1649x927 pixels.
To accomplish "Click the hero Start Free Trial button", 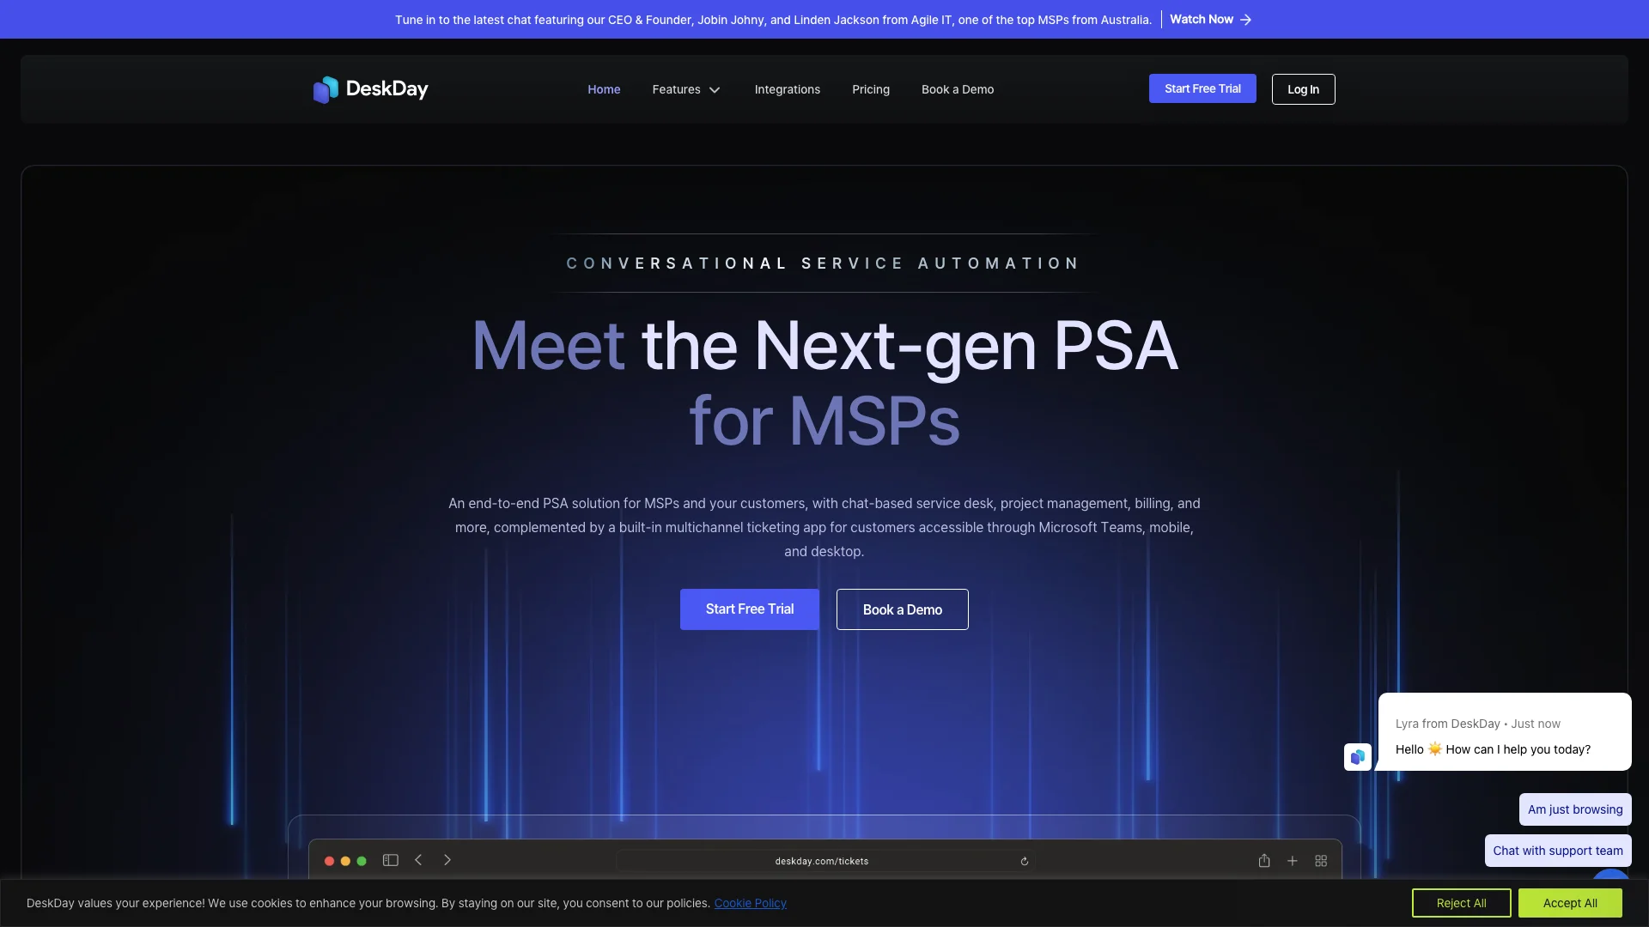I will [750, 609].
